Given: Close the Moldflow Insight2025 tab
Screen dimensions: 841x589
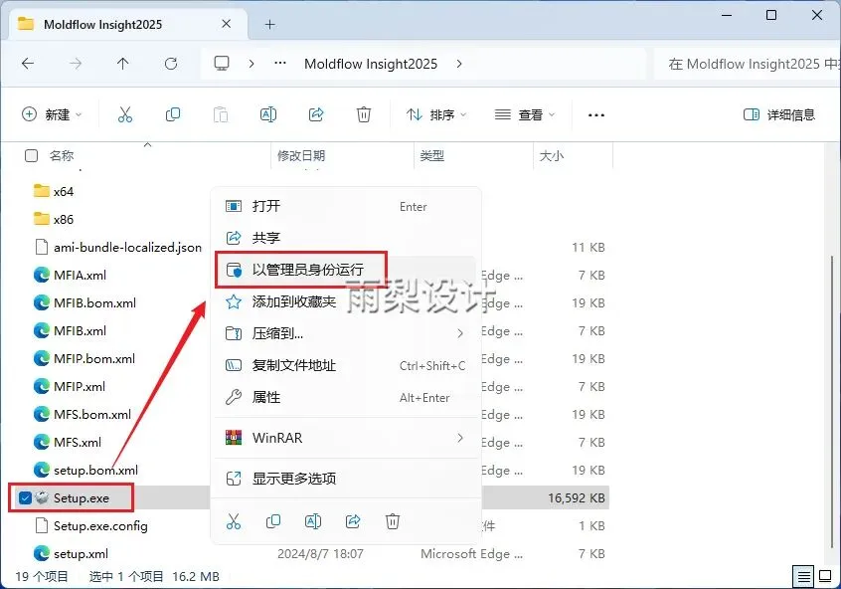Looking at the screenshot, I should point(227,24).
